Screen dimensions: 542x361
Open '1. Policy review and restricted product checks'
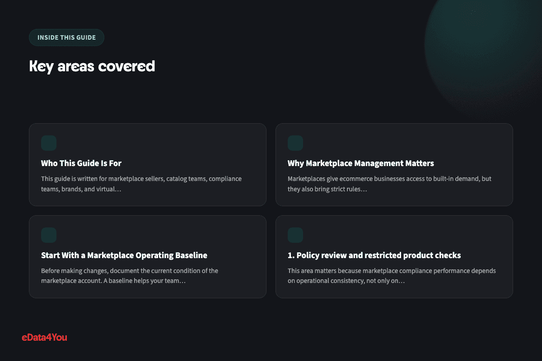pyautogui.click(x=374, y=255)
